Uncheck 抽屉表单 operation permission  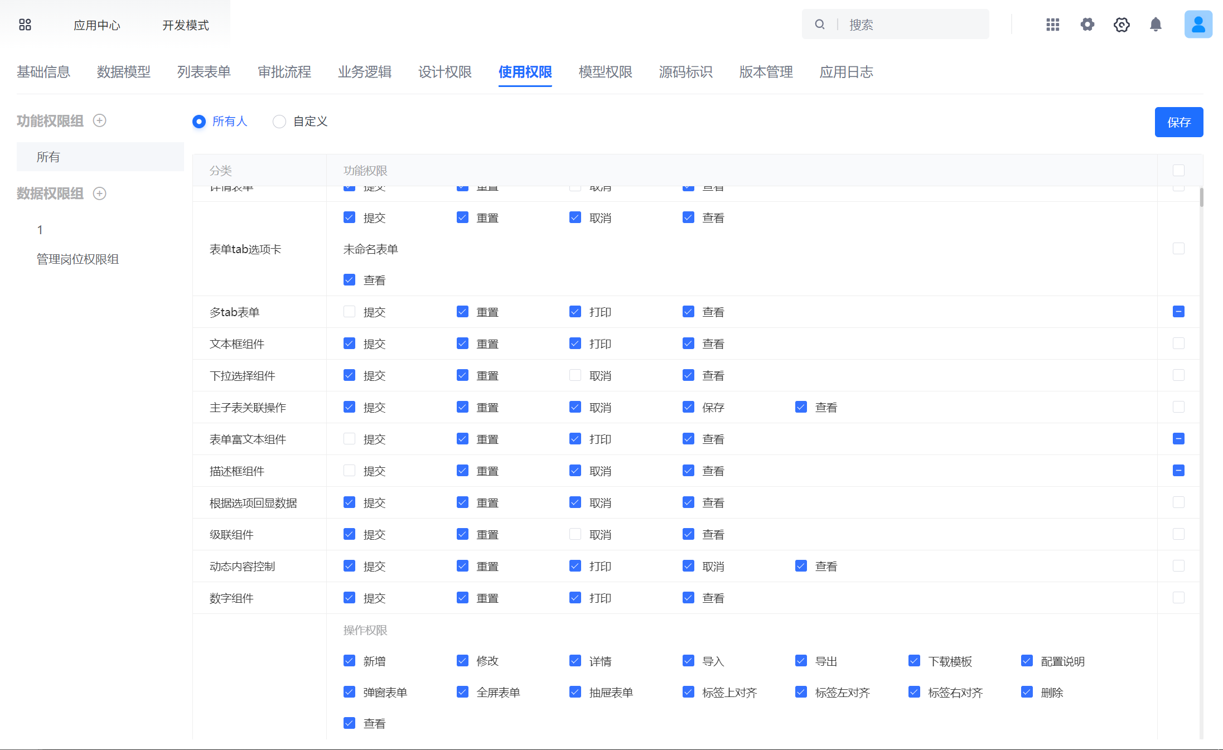click(576, 692)
